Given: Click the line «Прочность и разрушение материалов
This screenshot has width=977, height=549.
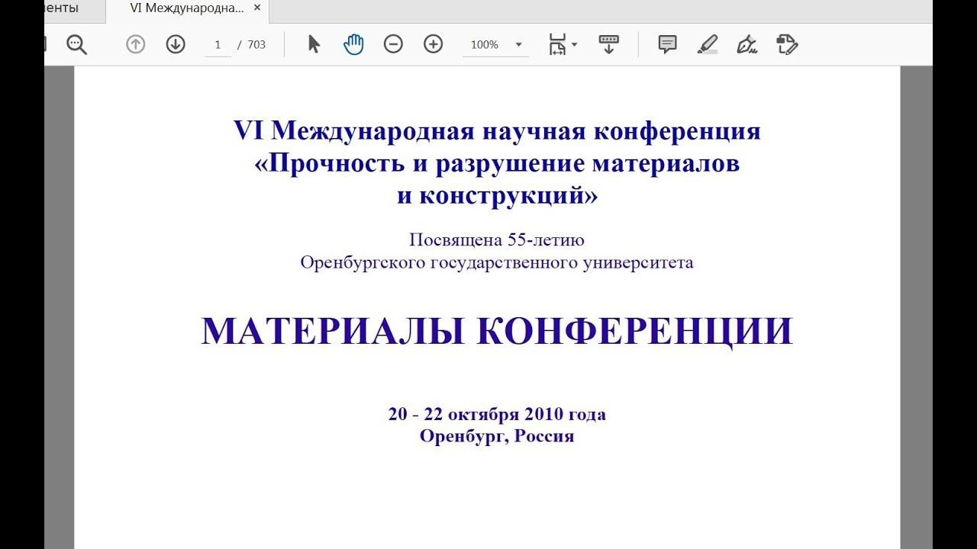Looking at the screenshot, I should (497, 164).
